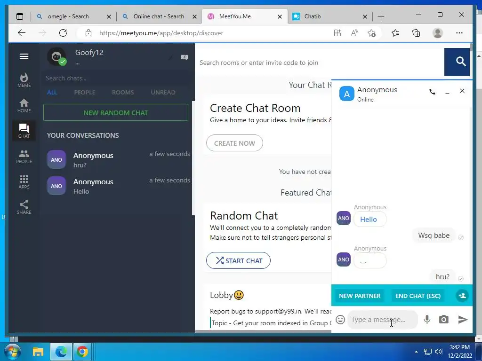This screenshot has width=482, height=361.
Task: Click END CHAT (ESC) button
Action: point(418,296)
